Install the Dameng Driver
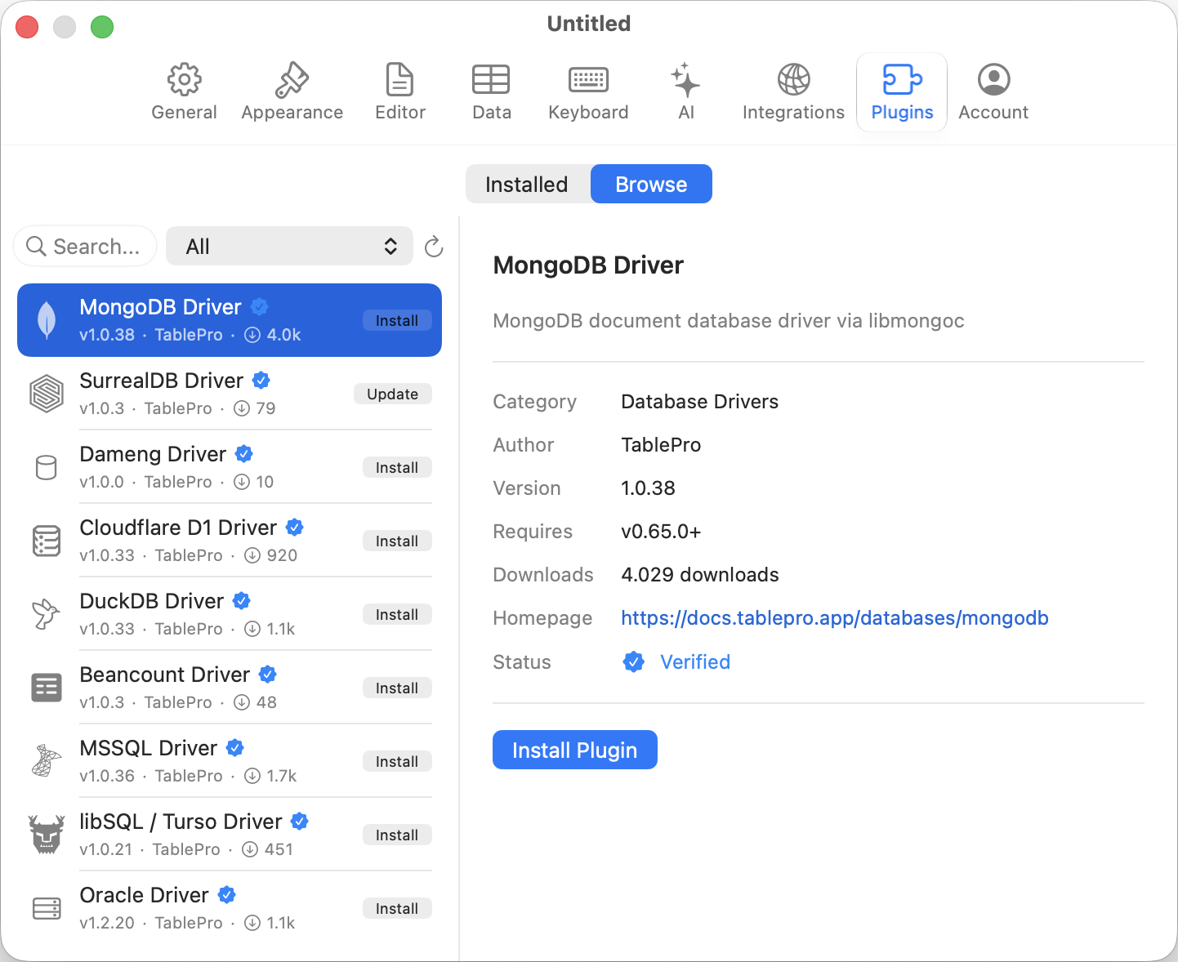 coord(397,467)
